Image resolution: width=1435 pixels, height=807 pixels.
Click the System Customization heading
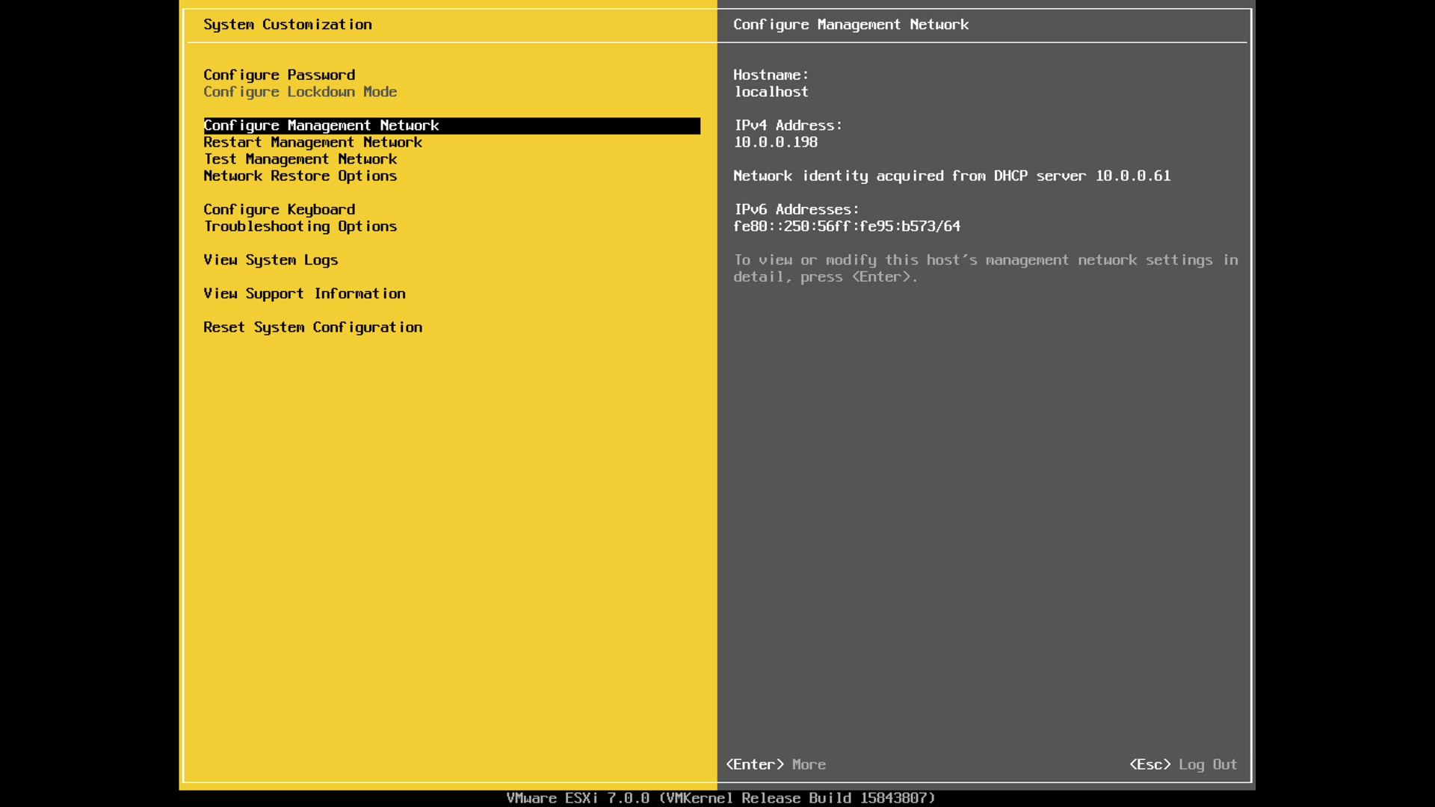(287, 25)
